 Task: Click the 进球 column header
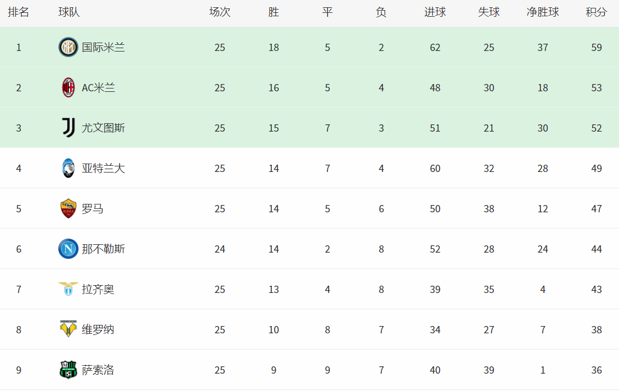point(435,12)
